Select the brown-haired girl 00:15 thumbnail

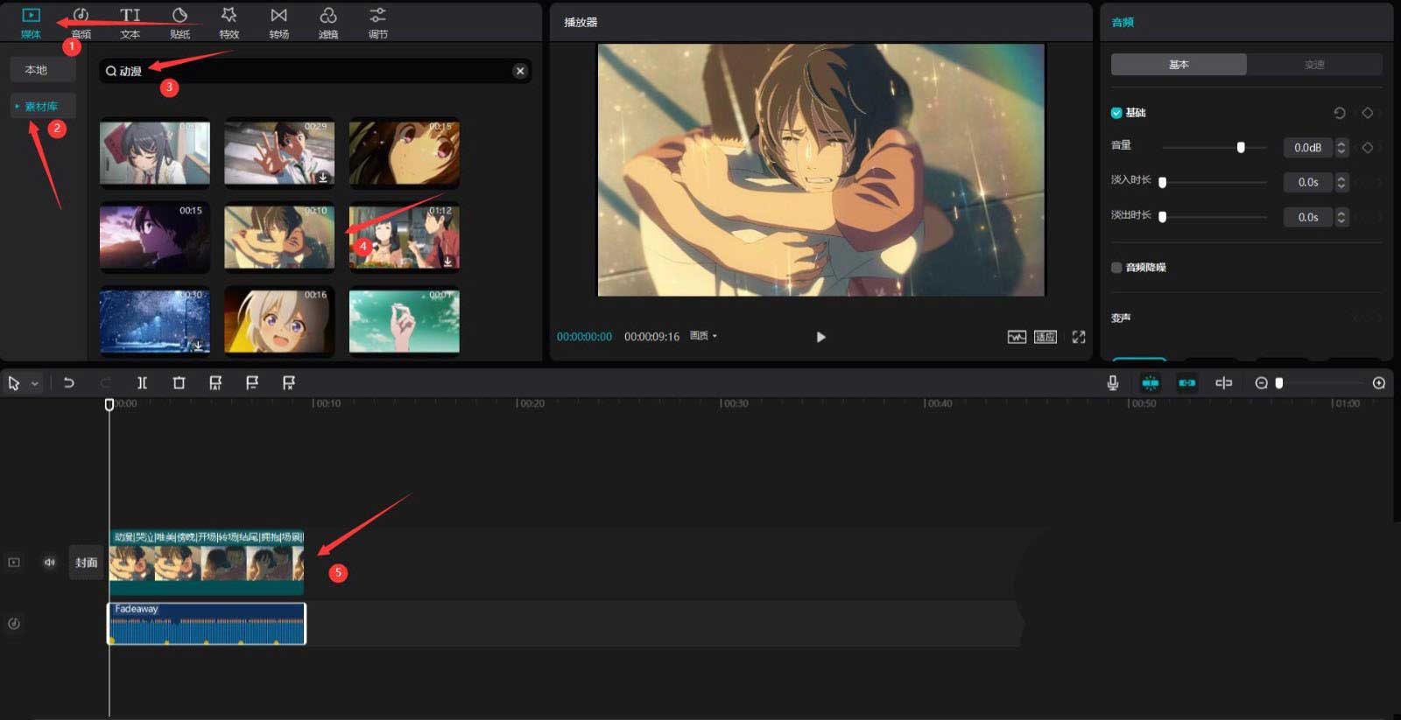click(x=404, y=153)
